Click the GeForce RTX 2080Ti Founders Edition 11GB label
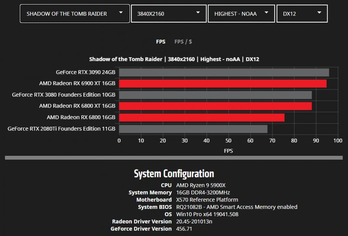The width and height of the screenshot is (348, 236). click(61, 129)
